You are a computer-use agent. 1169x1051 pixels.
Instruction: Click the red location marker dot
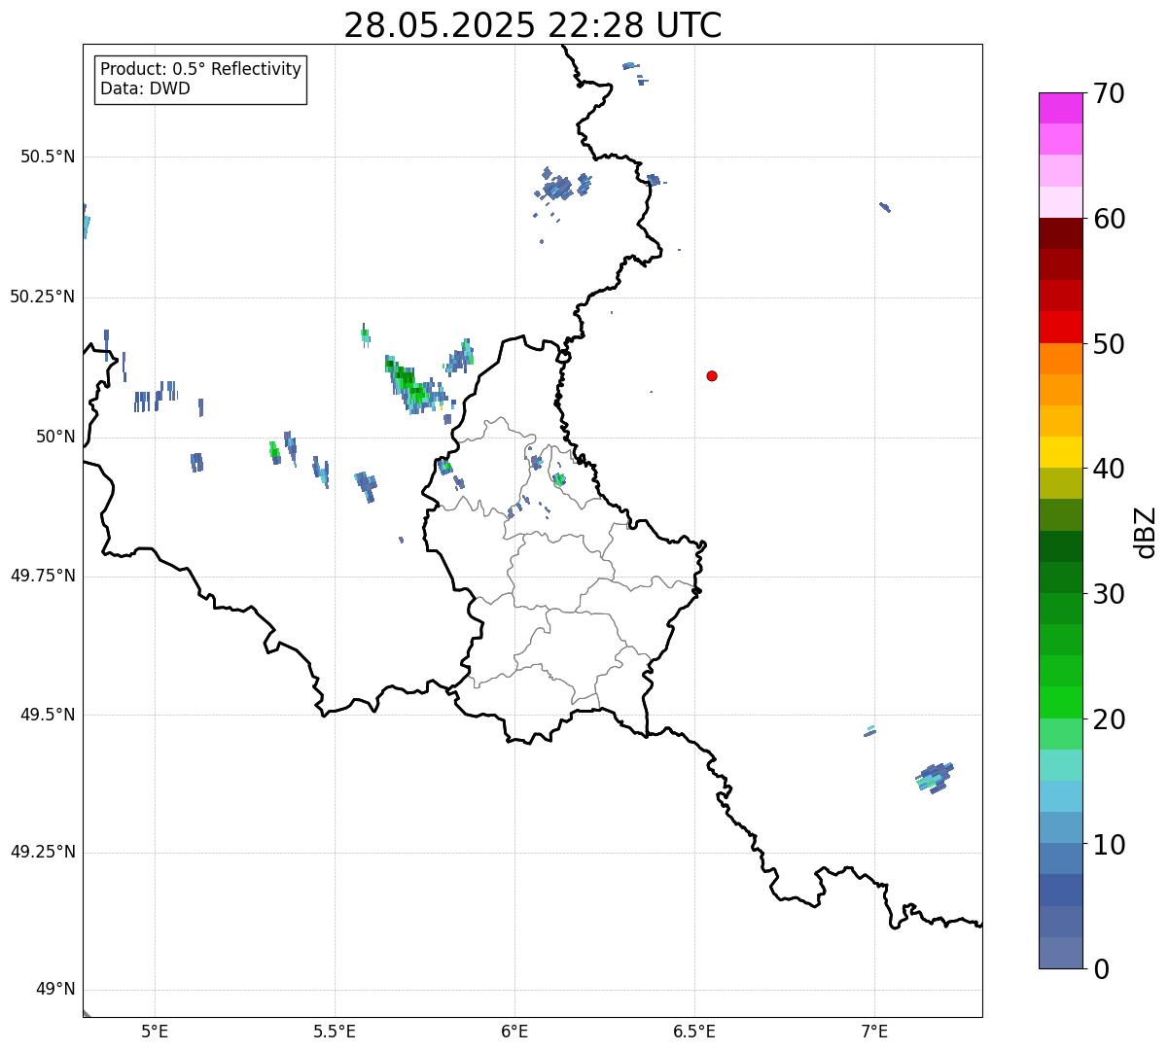[x=712, y=376]
